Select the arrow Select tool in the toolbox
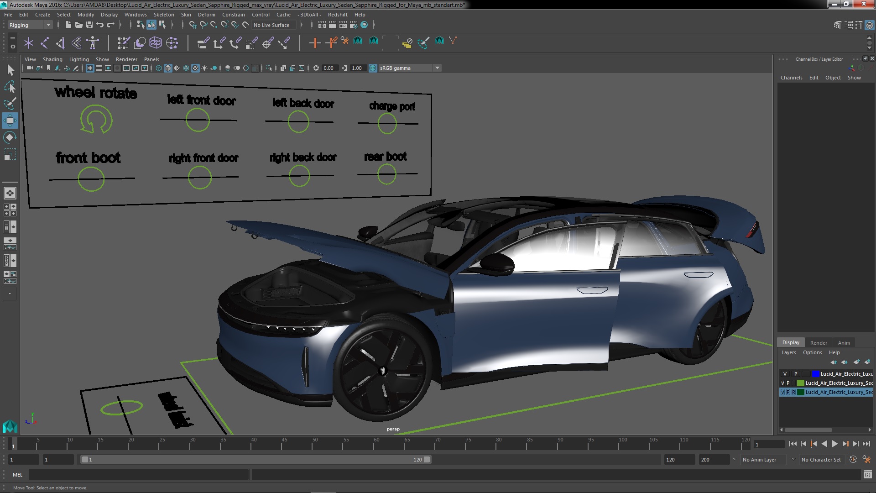The width and height of the screenshot is (876, 493). (x=10, y=70)
